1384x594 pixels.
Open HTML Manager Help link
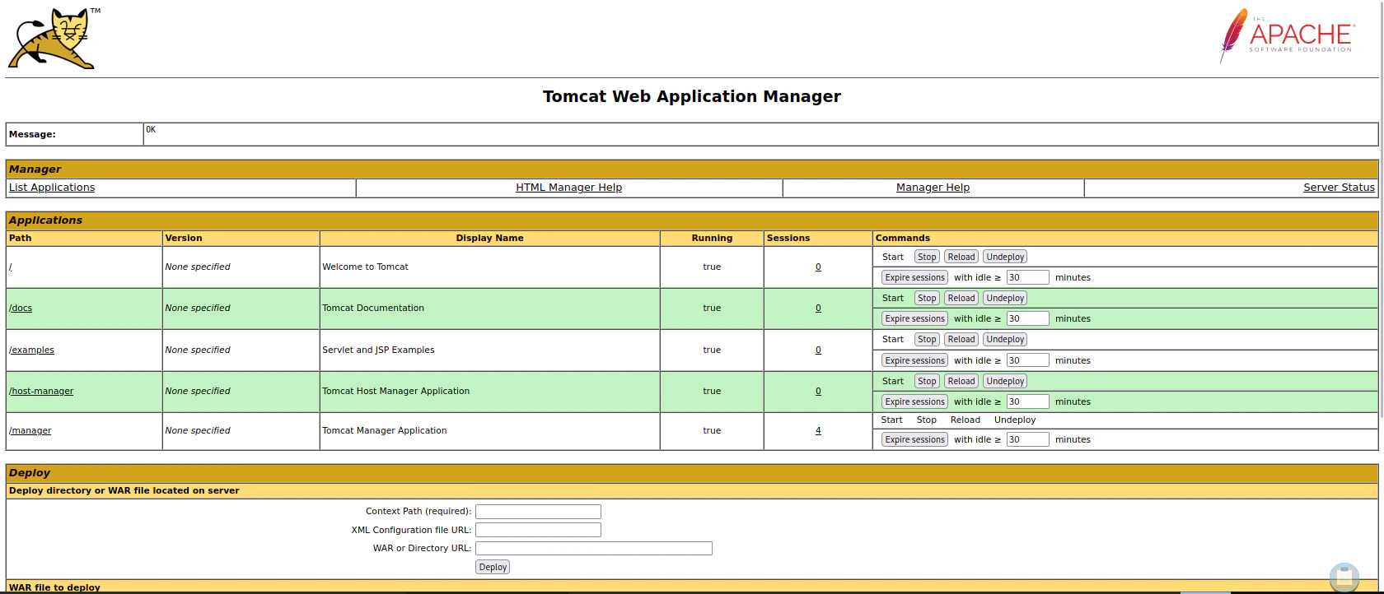coord(568,188)
